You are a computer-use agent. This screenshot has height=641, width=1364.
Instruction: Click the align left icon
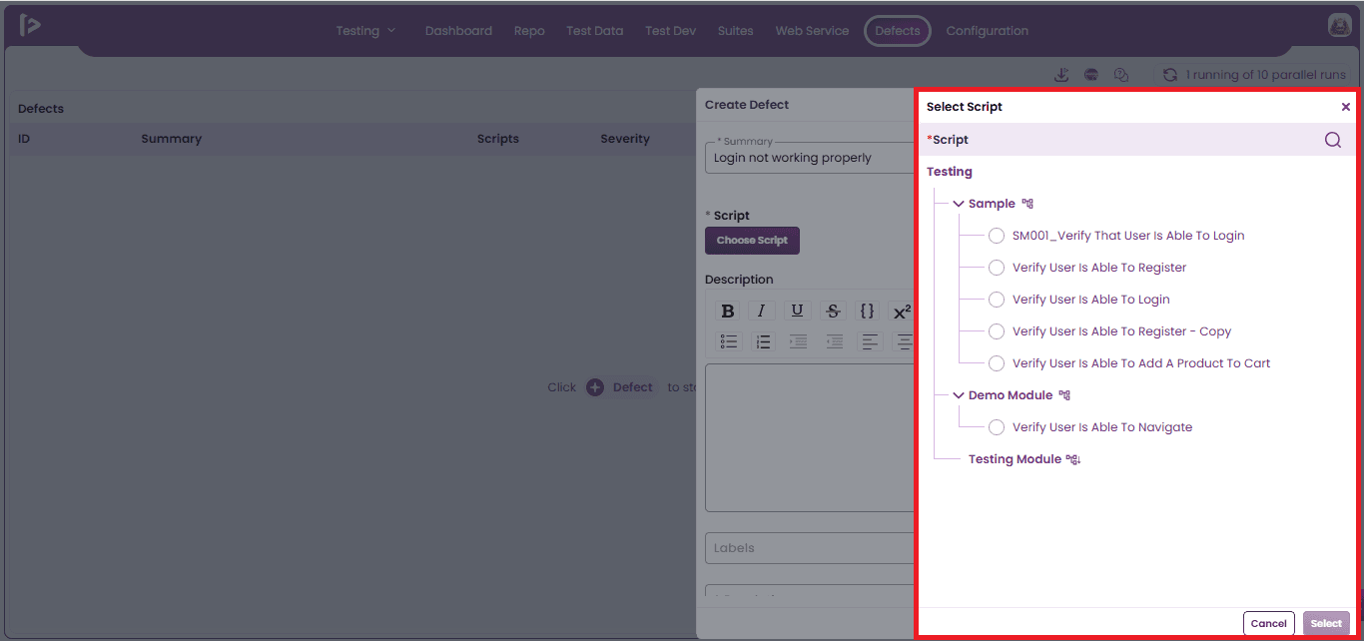click(x=870, y=341)
